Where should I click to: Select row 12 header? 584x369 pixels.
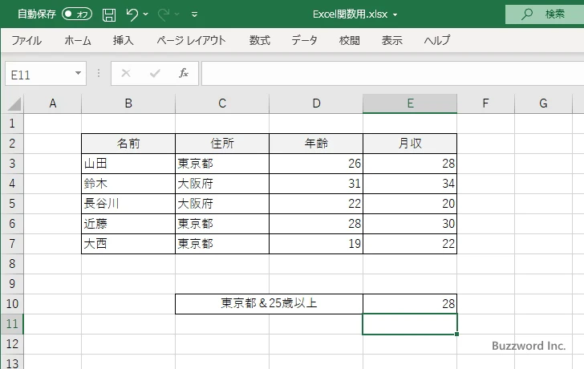coord(12,344)
